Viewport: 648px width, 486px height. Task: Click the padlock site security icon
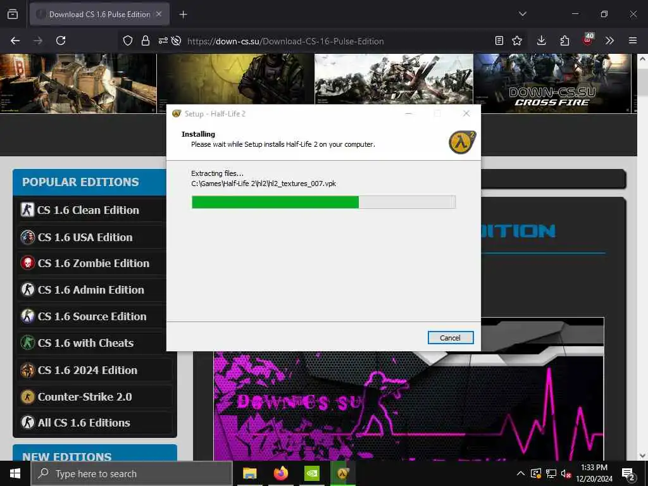click(x=145, y=40)
